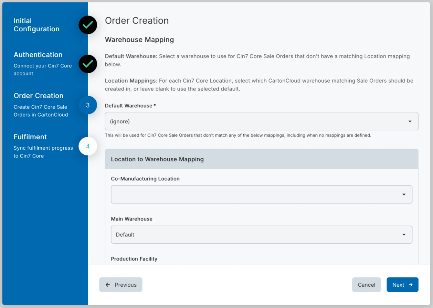The height and width of the screenshot is (308, 433).
Task: Click the Production Facility label
Action: [x=134, y=259]
